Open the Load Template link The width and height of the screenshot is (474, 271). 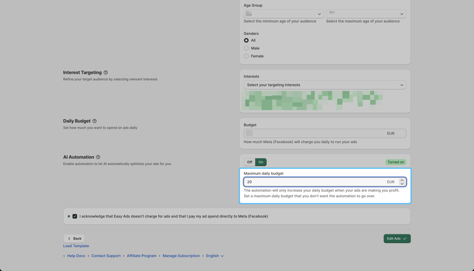pyautogui.click(x=76, y=246)
